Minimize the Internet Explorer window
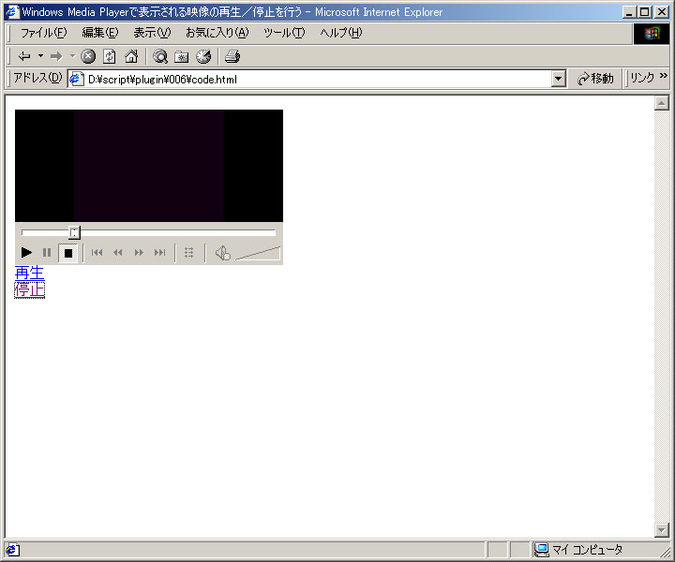This screenshot has height=562, width=675. coord(629,12)
